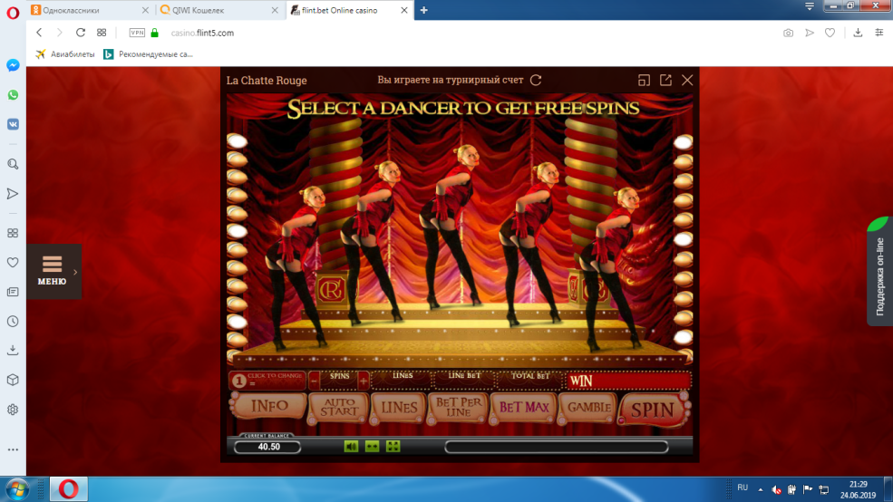Take a snapshot using the camera icon
Image resolution: width=893 pixels, height=502 pixels.
tap(788, 33)
